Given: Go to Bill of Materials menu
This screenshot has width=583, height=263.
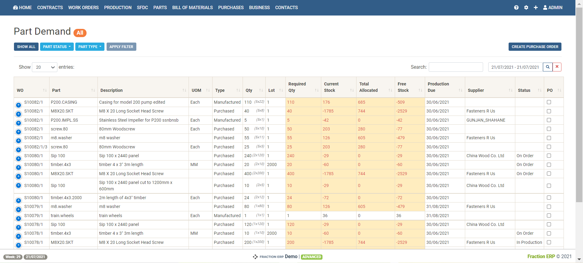Looking at the screenshot, I should coord(192,8).
